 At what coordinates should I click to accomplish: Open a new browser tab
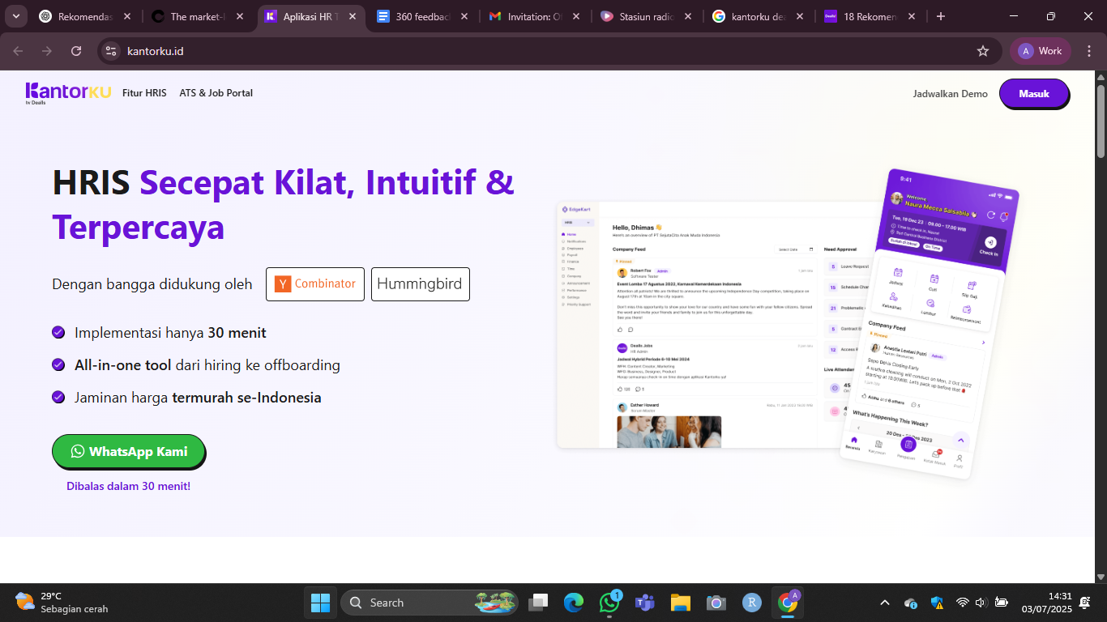(941, 16)
